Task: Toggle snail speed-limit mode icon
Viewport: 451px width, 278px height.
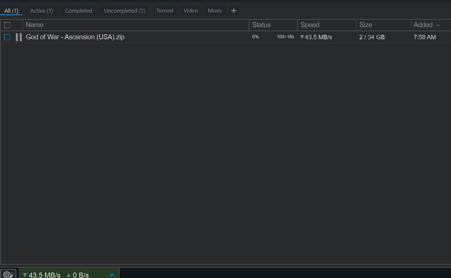Action: point(8,274)
